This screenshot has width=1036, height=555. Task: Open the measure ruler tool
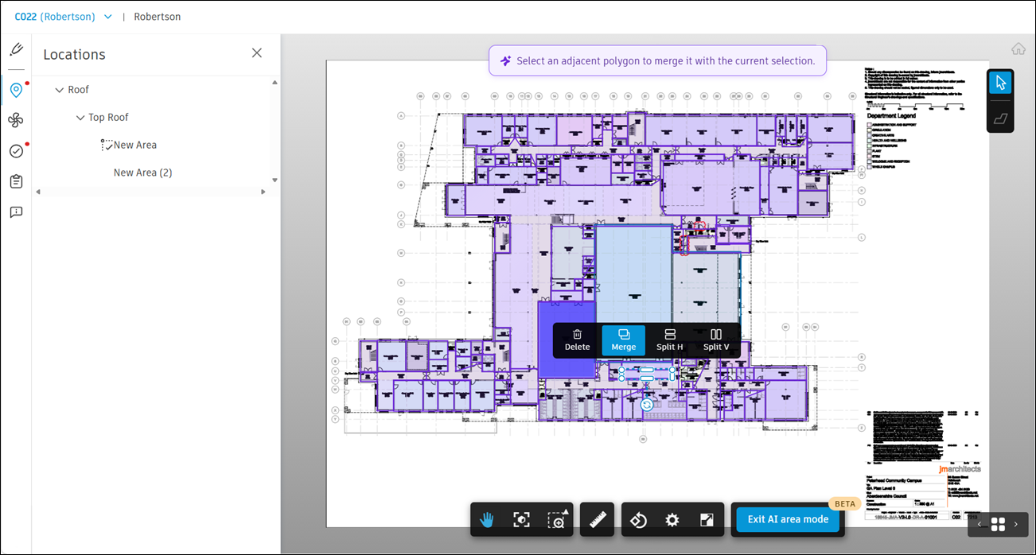pos(597,520)
